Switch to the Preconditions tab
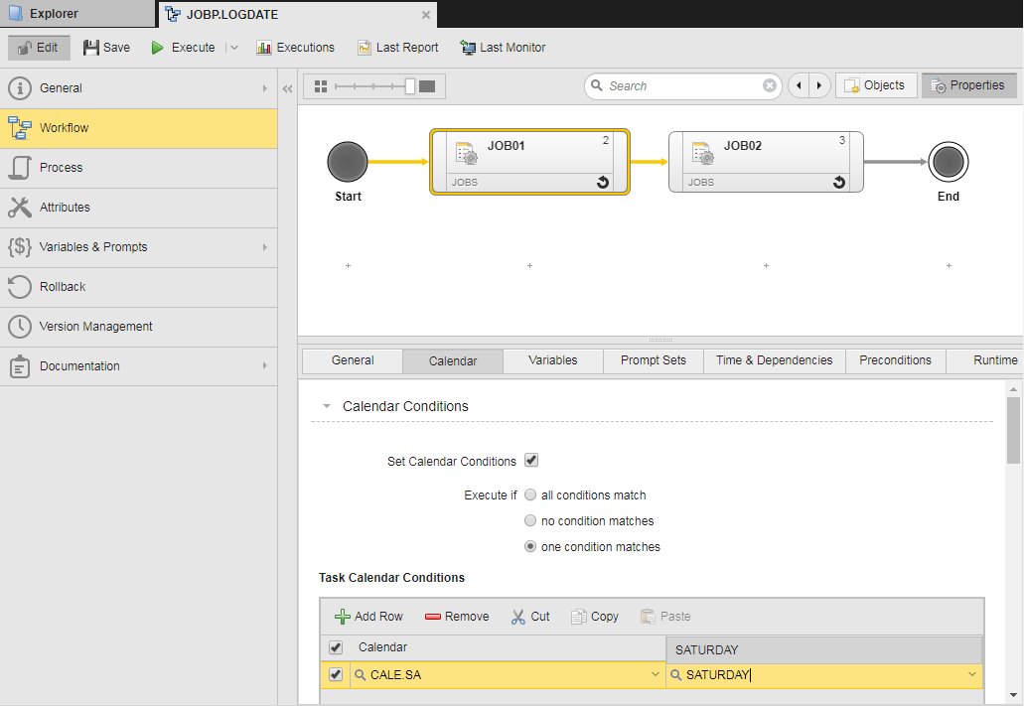Viewport: 1024px width, 706px height. click(x=895, y=360)
